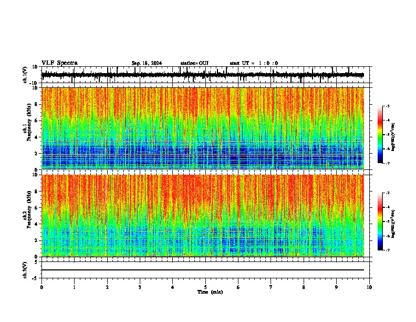Screen dimensions: 416x322
Task: Click the '-7' label on ch.2 colorbar
Action: (388, 250)
